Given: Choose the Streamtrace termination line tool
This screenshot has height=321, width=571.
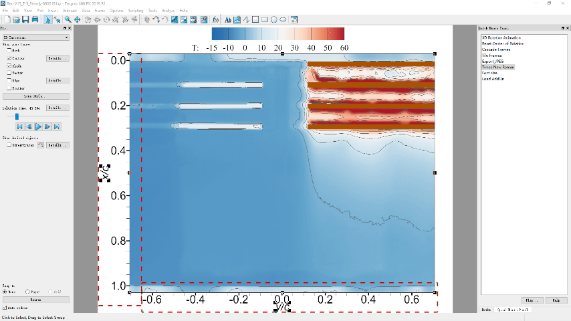Looking at the screenshot, I should pos(165,19).
